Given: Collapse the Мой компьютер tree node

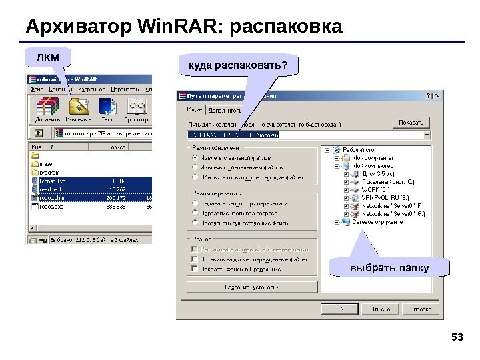Looking at the screenshot, I should point(337,166).
